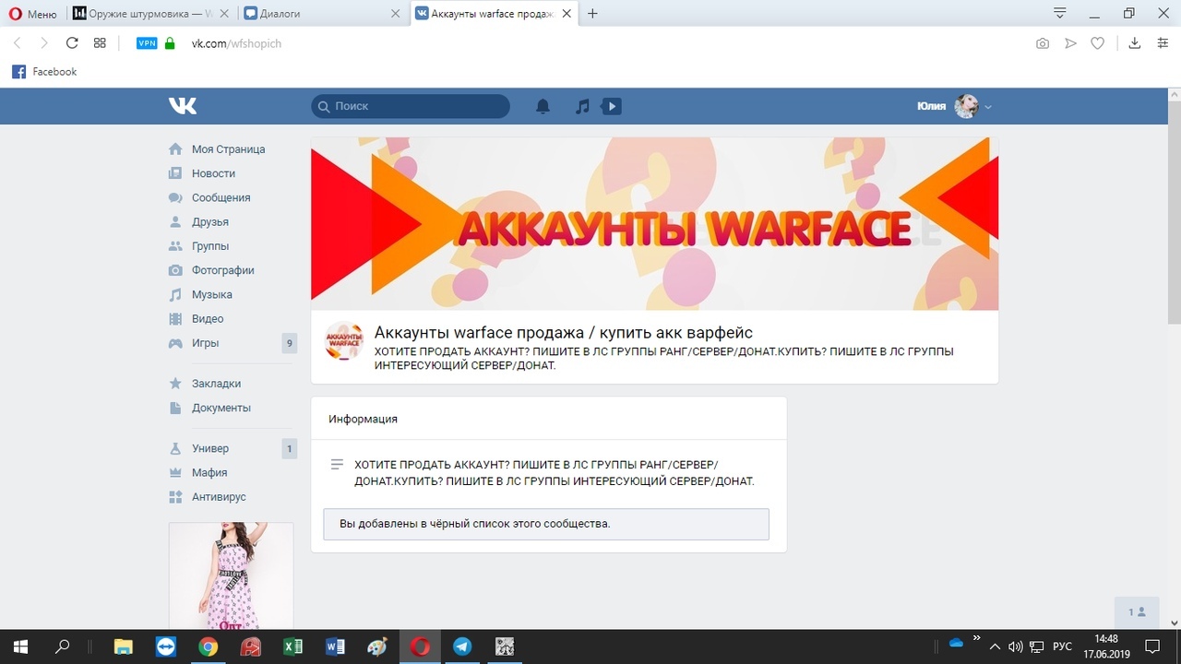
Task: Click the Facebook bookmark in bookmarks bar
Action: [44, 72]
